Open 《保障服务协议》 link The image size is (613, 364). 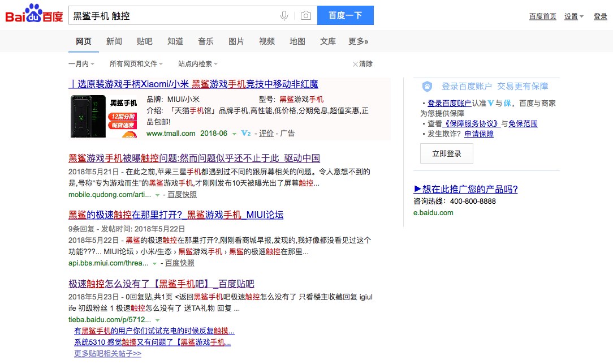471,123
